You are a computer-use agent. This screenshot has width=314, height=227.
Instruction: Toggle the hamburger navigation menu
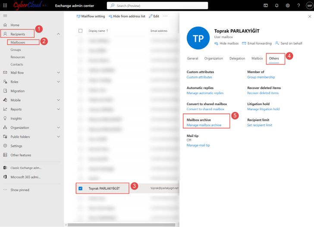[5, 16]
